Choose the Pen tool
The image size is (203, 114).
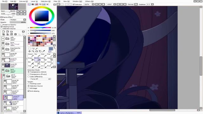pyautogui.click(x=37, y=55)
